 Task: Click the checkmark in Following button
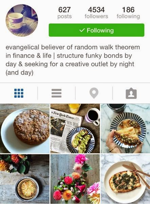point(82,30)
